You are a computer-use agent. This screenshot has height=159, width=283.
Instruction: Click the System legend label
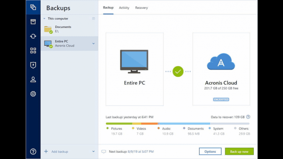click(x=218, y=128)
